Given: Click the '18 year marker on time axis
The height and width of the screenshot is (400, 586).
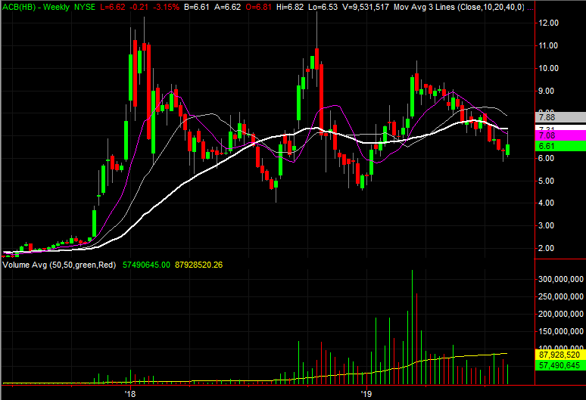Looking at the screenshot, I should [130, 394].
